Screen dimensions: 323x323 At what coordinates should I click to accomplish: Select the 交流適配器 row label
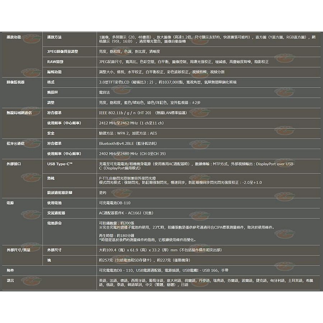pyautogui.click(x=56, y=213)
